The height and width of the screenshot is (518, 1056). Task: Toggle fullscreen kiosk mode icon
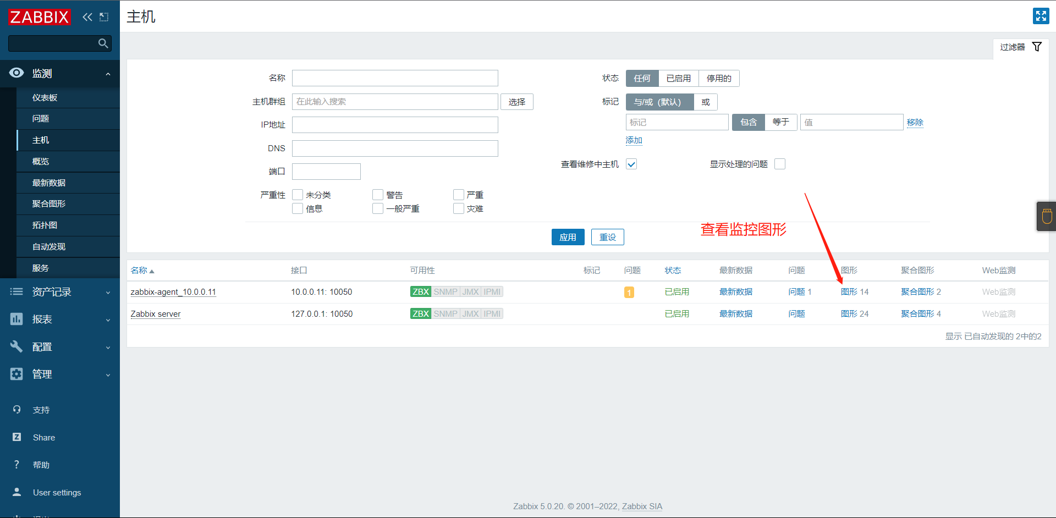point(1041,16)
